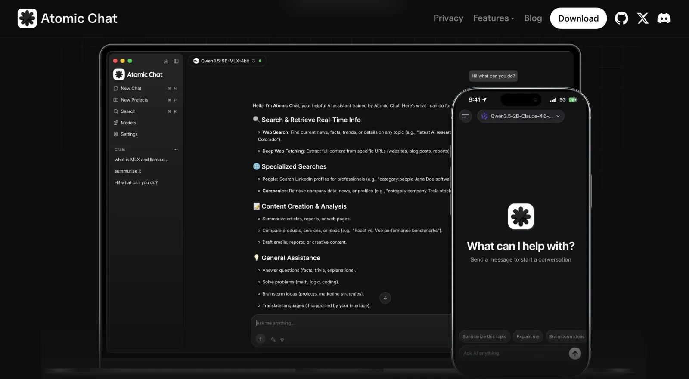Click the Atomic Chat logo in header
This screenshot has height=379, width=689.
click(x=67, y=18)
